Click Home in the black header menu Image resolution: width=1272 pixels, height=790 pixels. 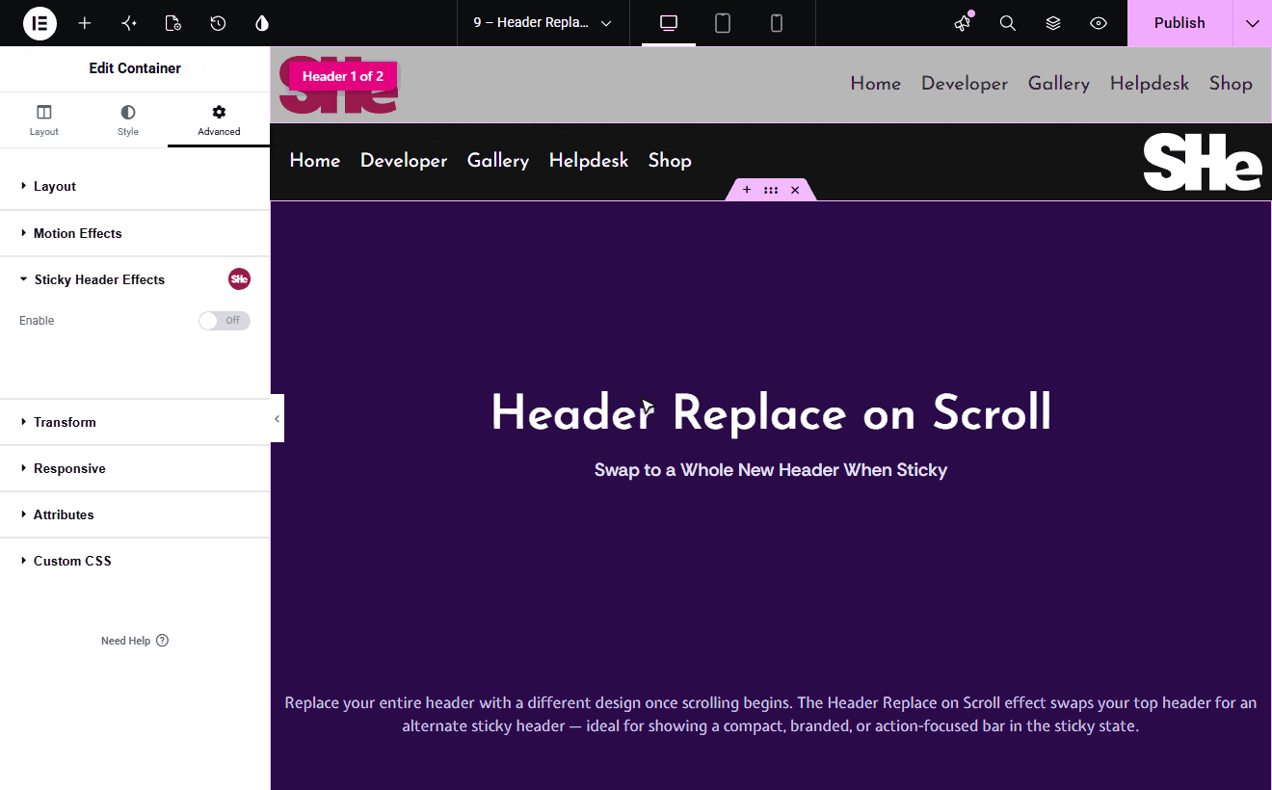[315, 161]
